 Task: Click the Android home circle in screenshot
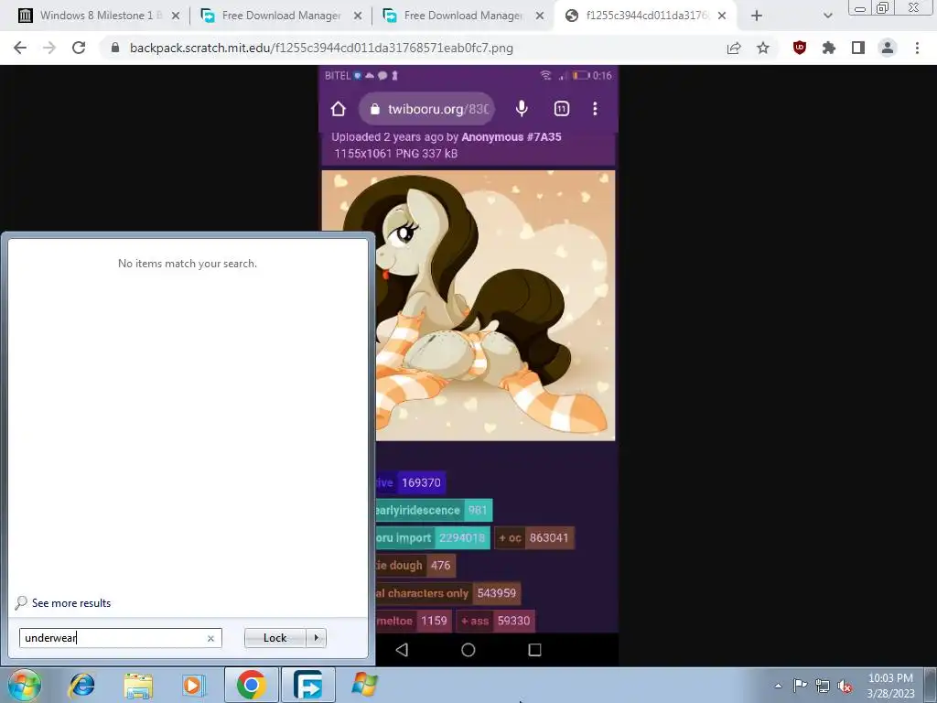coord(468,650)
